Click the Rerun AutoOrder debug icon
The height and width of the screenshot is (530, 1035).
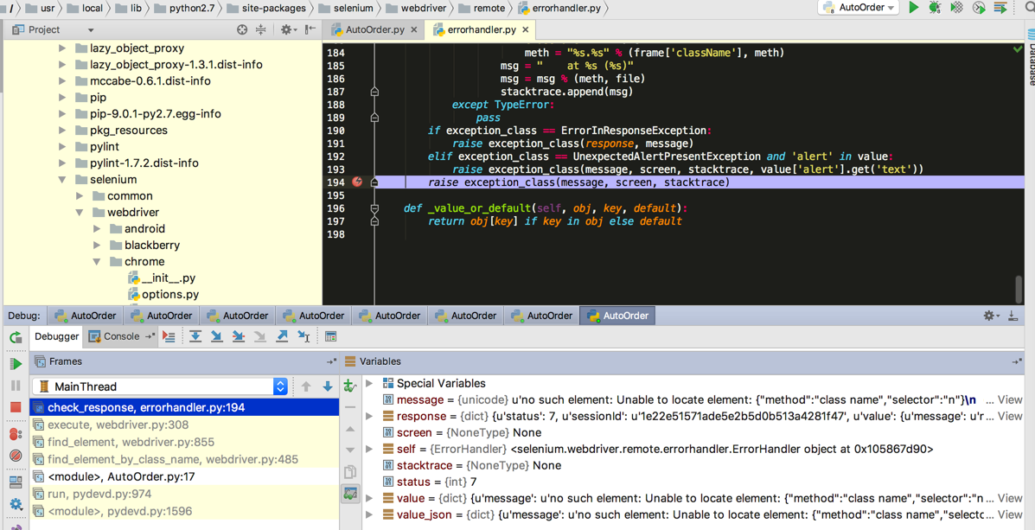[16, 337]
